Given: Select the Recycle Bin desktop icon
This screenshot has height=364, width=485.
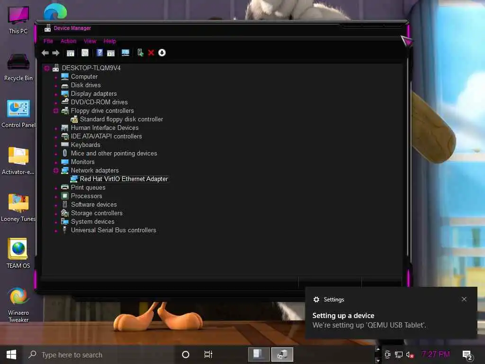Looking at the screenshot, I should coord(18,67).
